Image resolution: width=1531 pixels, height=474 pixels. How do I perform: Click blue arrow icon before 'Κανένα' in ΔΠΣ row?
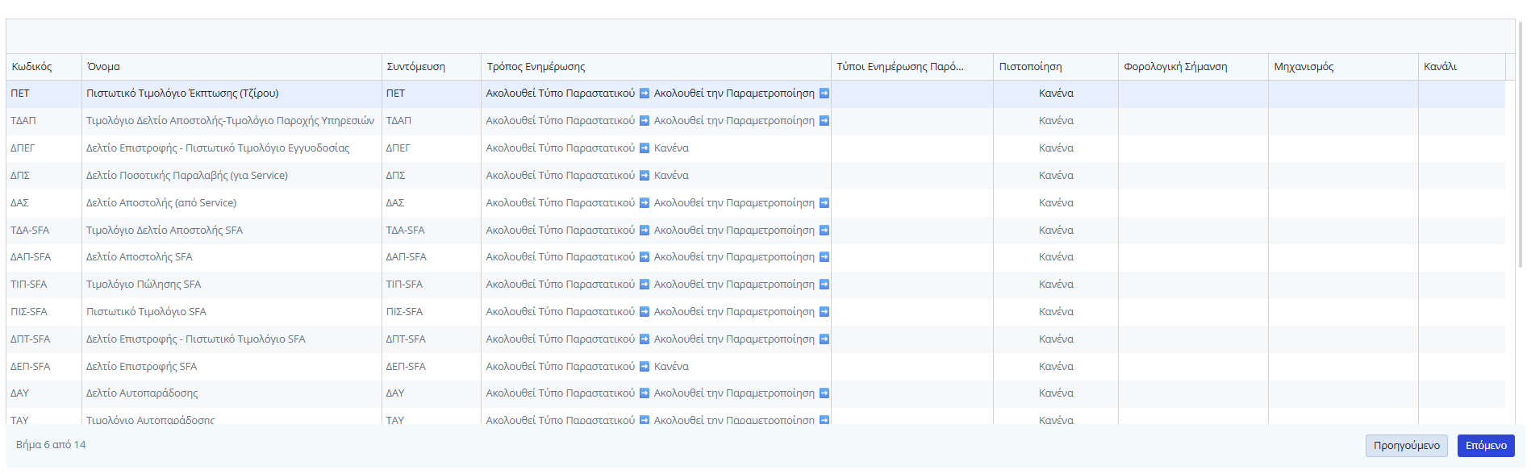645,176
